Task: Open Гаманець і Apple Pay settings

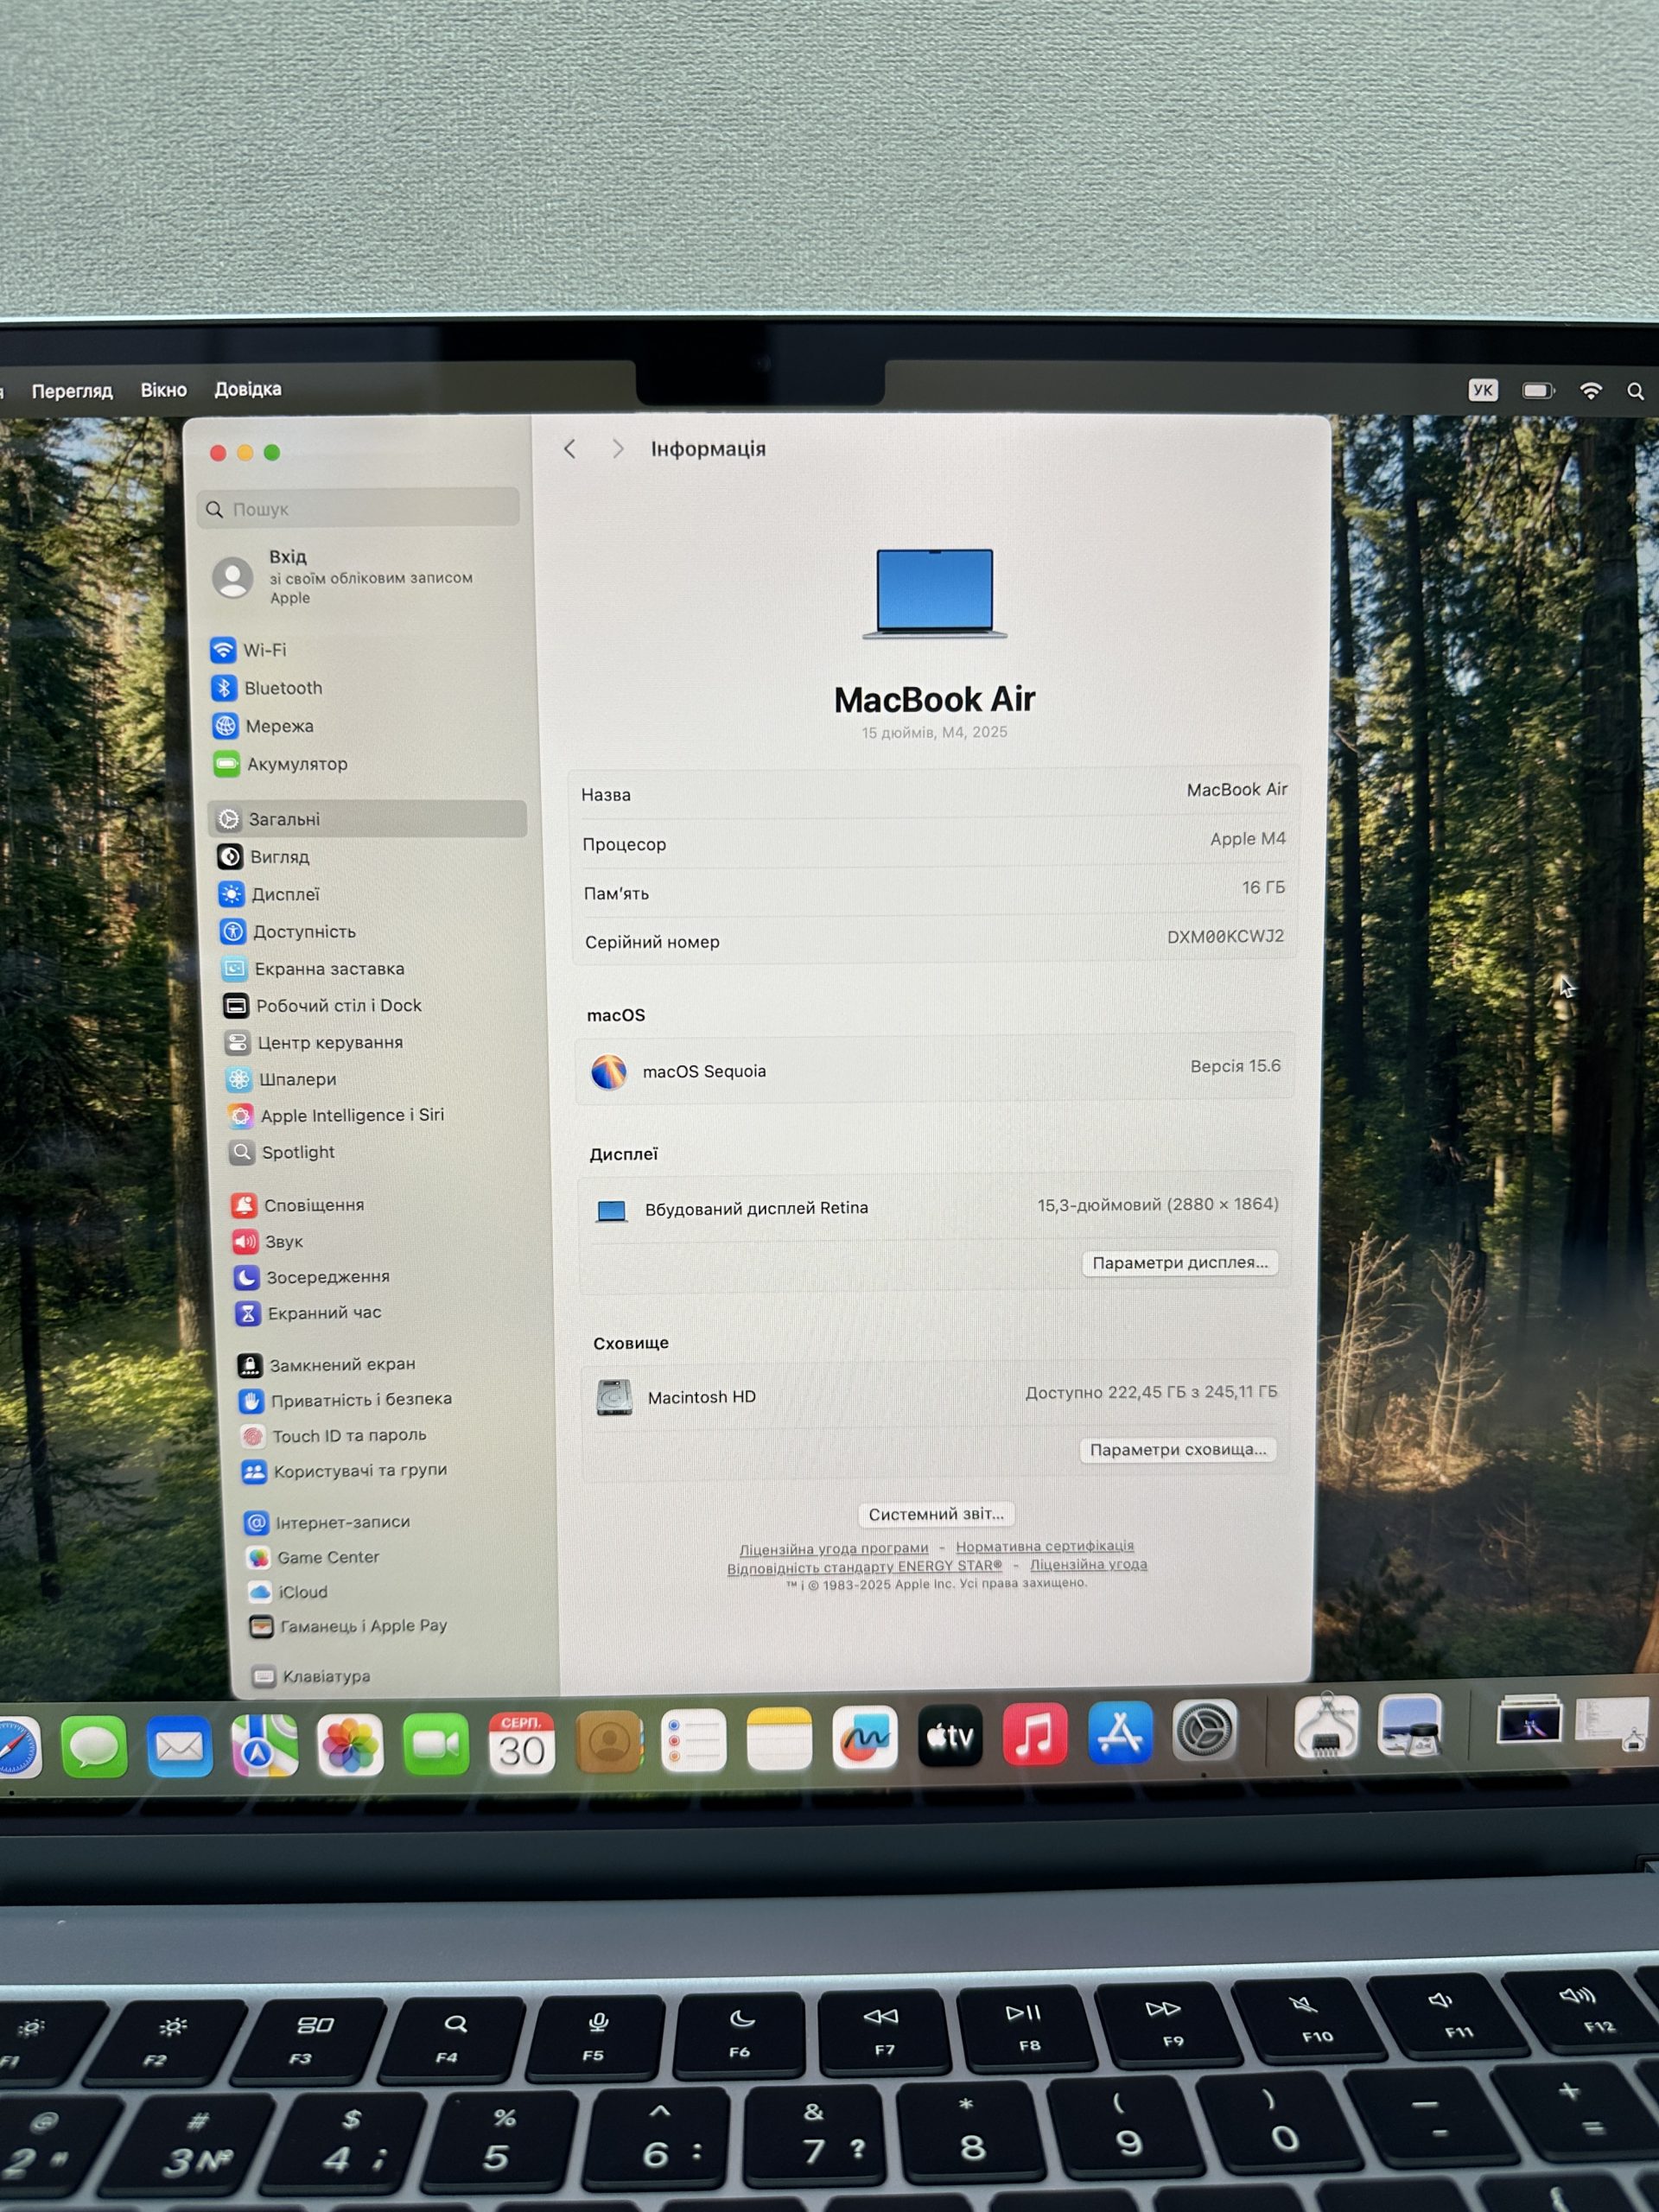Action: [x=348, y=1627]
